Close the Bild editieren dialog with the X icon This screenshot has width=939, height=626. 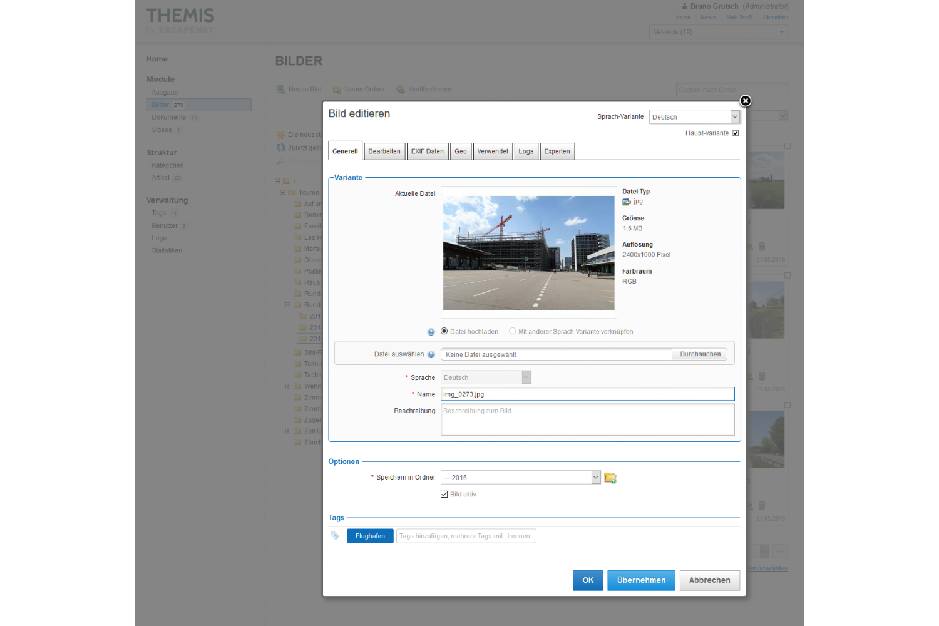coord(745,101)
